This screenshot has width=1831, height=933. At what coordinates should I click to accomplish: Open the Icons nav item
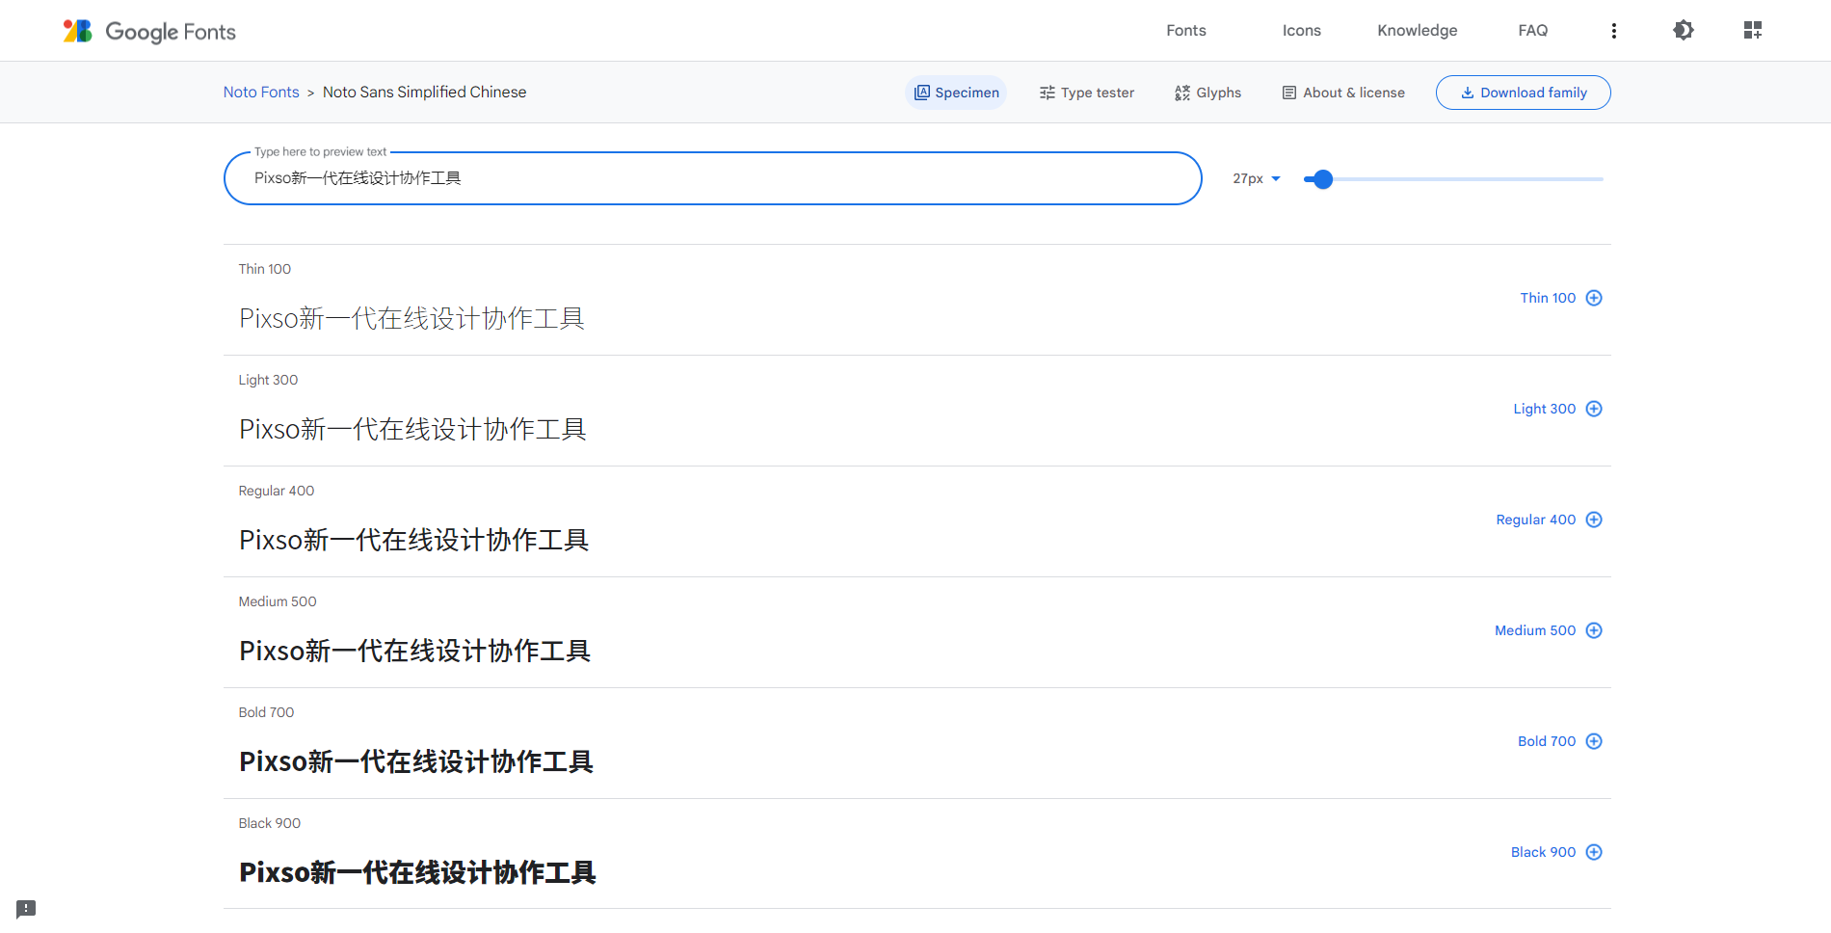click(1302, 30)
